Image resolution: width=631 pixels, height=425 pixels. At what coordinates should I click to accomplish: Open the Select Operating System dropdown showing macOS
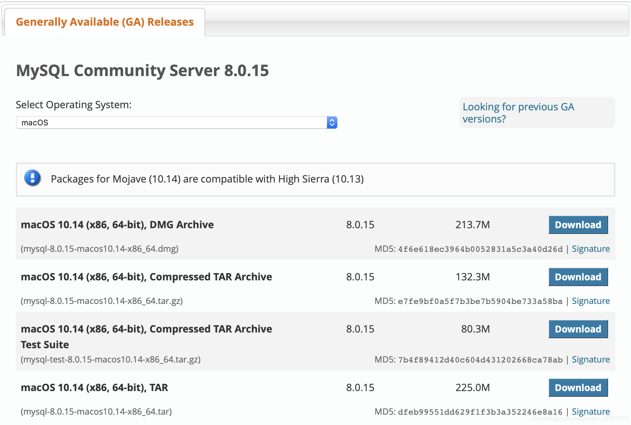(x=176, y=122)
